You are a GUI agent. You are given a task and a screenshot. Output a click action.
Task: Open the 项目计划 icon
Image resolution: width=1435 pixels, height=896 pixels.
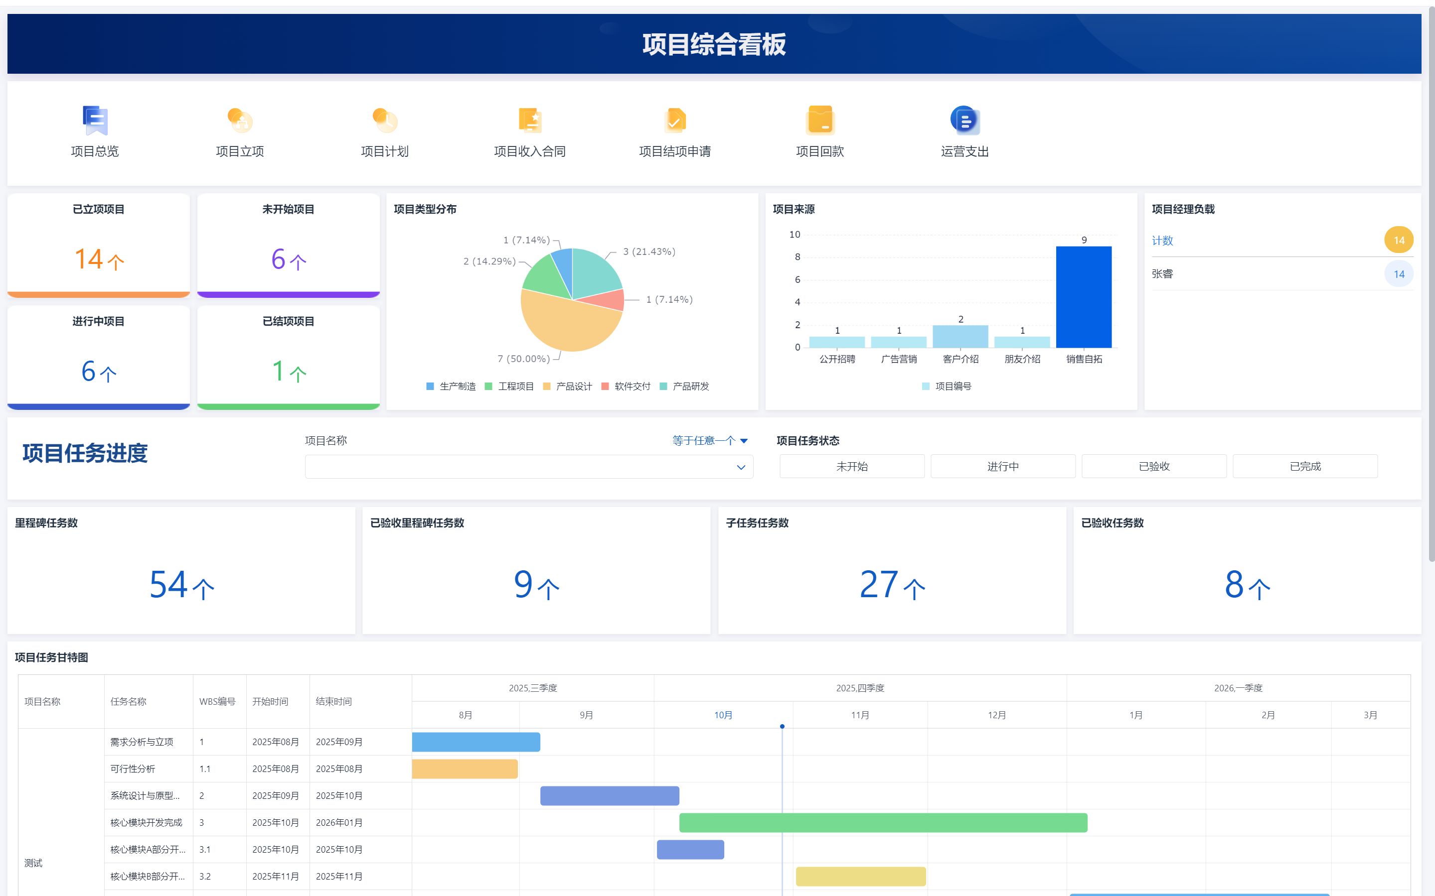coord(385,121)
